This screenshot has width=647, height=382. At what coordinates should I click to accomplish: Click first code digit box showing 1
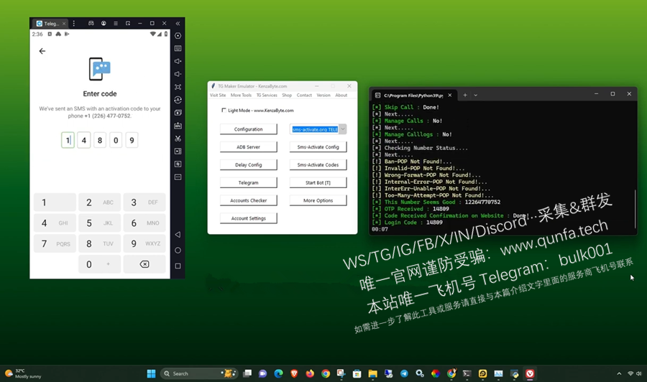[x=68, y=140]
